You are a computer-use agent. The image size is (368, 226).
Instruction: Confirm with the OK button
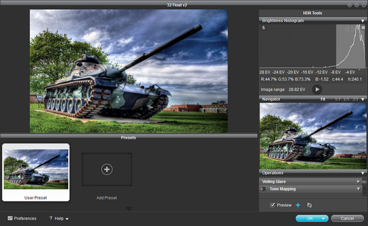[310, 218]
